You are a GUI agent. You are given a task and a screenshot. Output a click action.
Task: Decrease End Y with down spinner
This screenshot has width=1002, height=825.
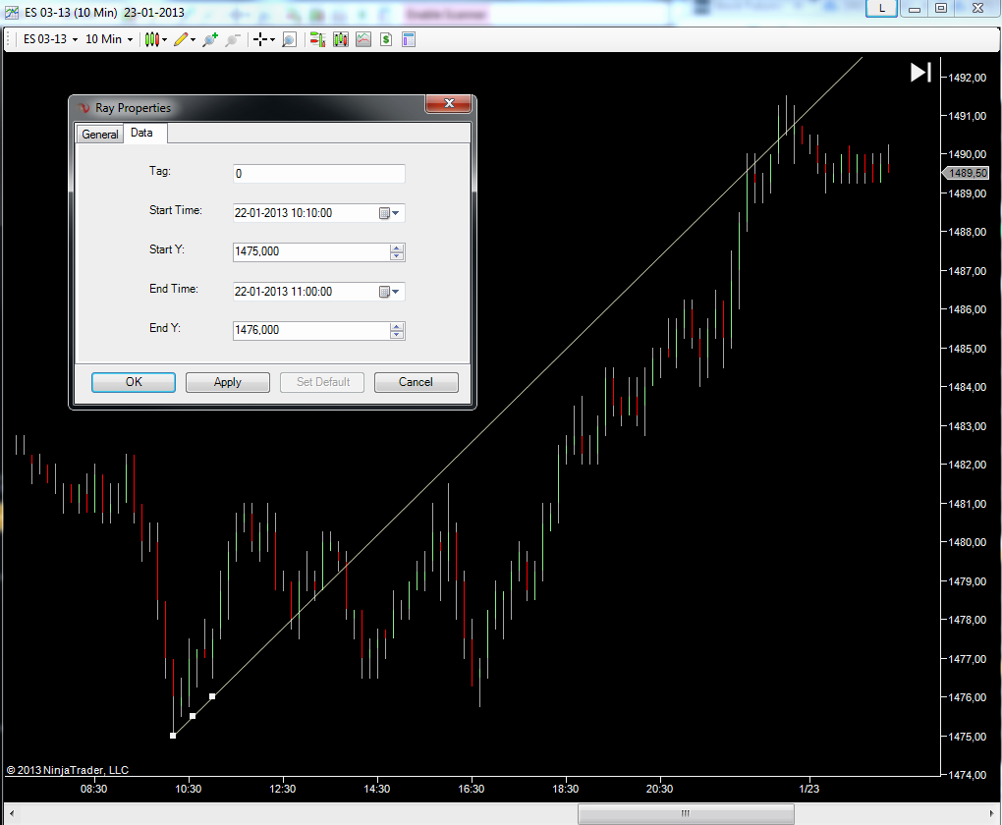pyautogui.click(x=397, y=335)
